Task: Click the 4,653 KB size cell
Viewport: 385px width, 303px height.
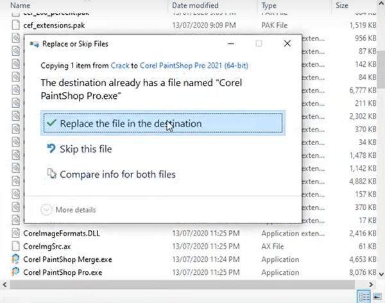Action: [x=363, y=259]
